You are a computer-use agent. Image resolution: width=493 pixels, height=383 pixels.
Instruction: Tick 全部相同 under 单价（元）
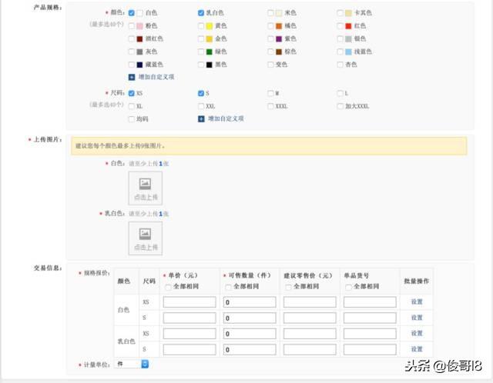pyautogui.click(x=168, y=287)
